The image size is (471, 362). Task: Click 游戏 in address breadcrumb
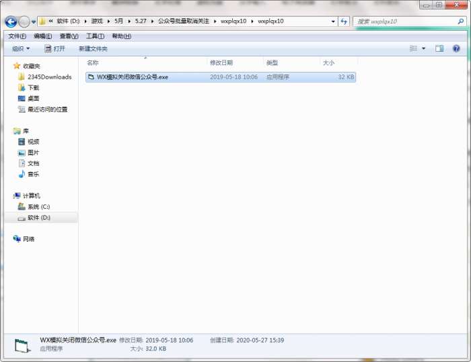(97, 21)
